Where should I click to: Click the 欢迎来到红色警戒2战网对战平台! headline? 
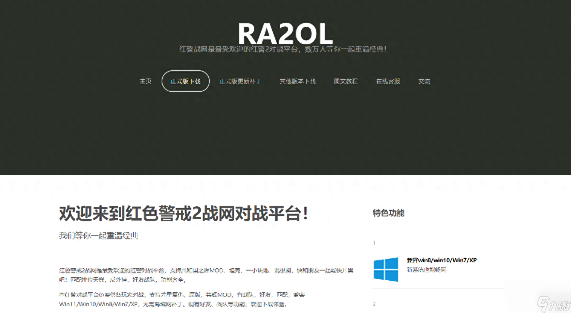pos(184,213)
